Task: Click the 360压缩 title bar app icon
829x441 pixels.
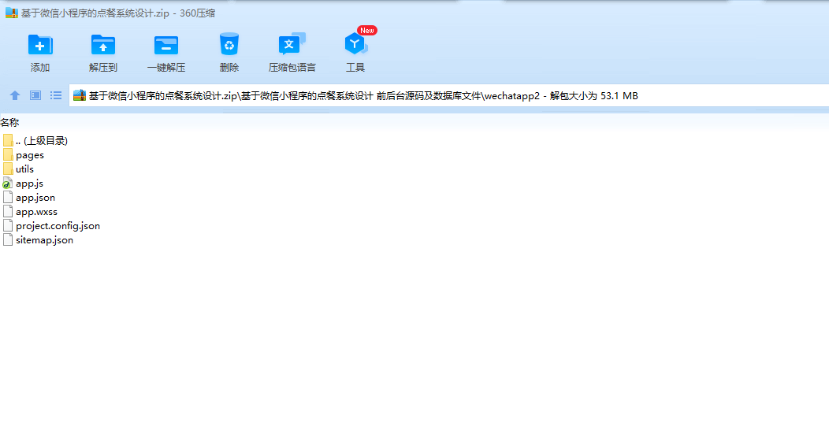Action: pyautogui.click(x=12, y=13)
